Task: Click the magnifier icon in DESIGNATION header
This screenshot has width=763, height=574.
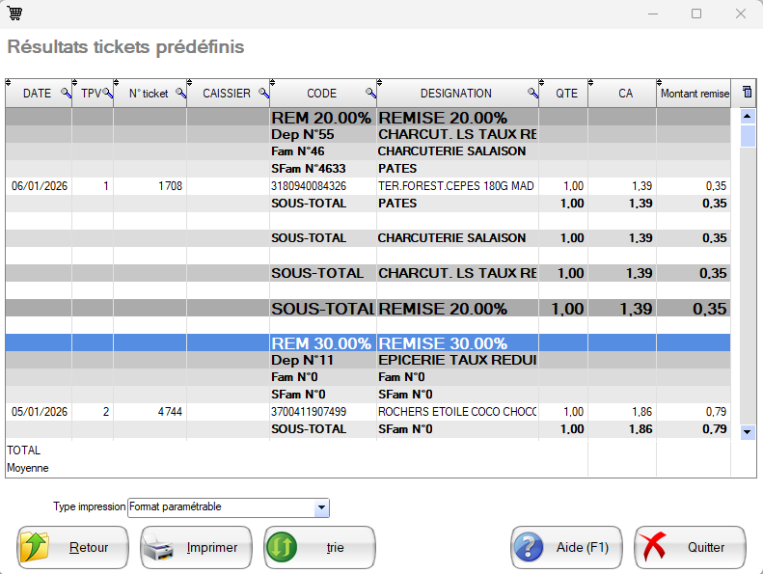Action: (x=531, y=94)
